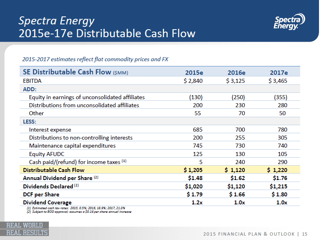321x240 pixels.
Task: Click the Interest expense row label
Action: coord(50,130)
